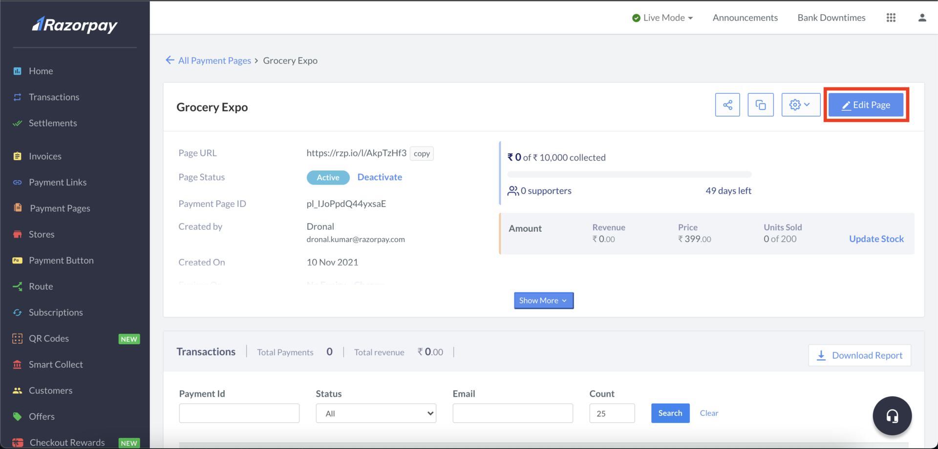Open the apps grid icon
Viewport: 938px width, 449px height.
pyautogui.click(x=891, y=18)
